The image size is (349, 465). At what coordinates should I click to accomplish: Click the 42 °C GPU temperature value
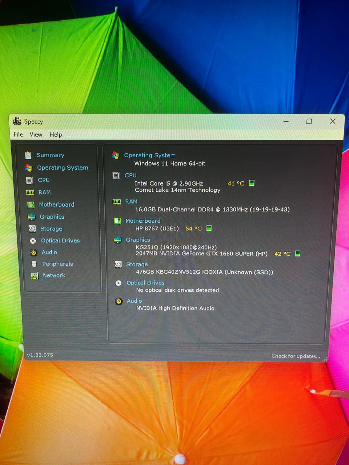[282, 254]
